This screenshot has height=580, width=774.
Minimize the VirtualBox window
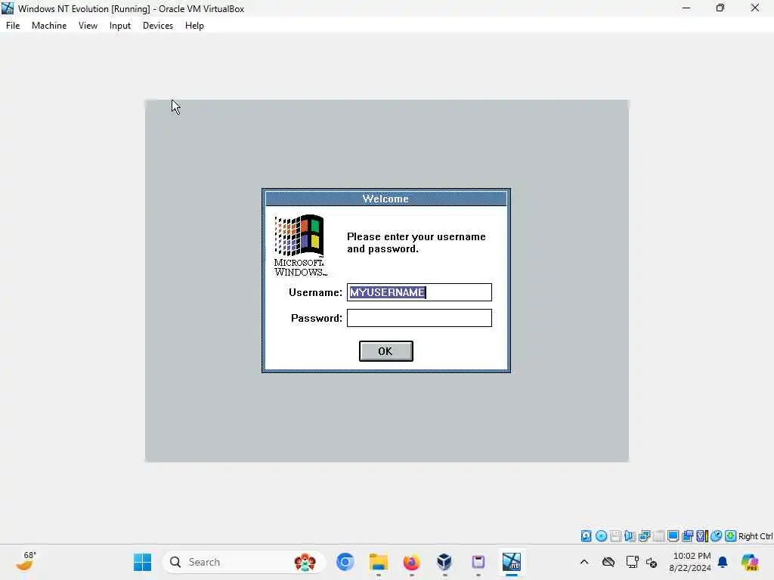tap(686, 8)
